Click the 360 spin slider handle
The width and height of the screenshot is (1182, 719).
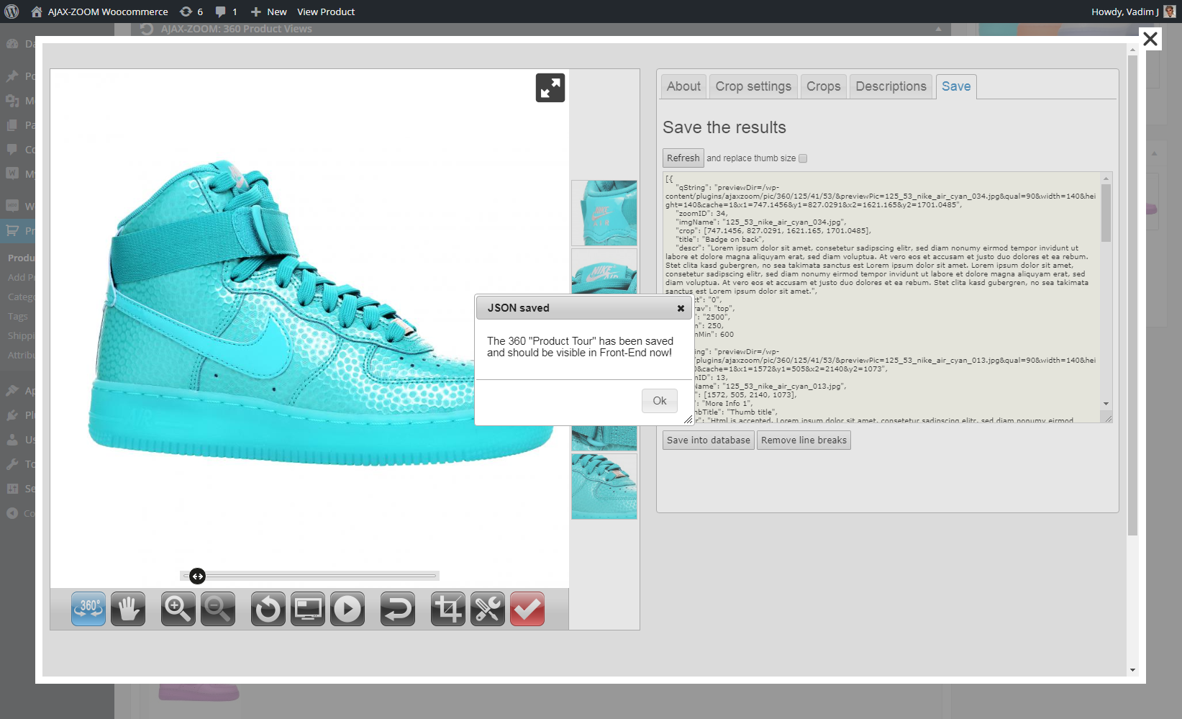(x=197, y=576)
